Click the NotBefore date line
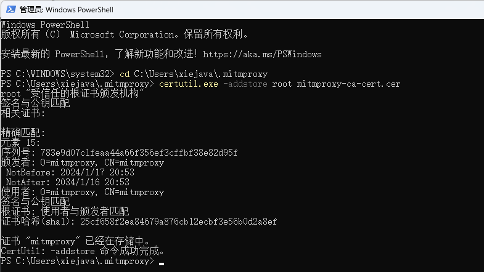The width and height of the screenshot is (484, 272). (x=69, y=172)
